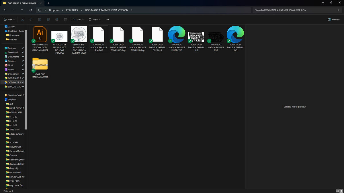The image size is (344, 193).
Task: Close the GOD MADE A FARMER IOWA tab
Action: (40, 3)
